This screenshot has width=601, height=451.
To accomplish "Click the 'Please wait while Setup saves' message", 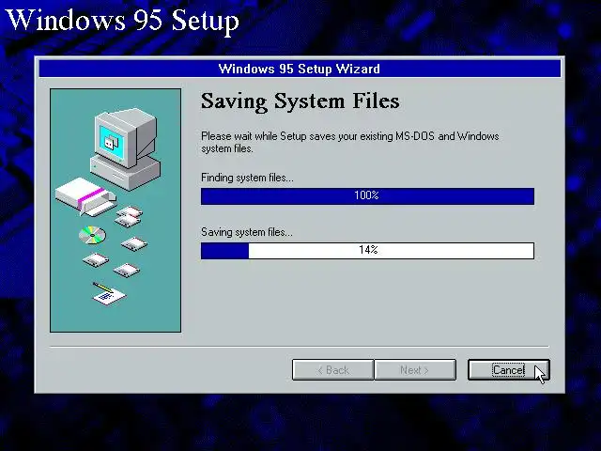I will [350, 142].
